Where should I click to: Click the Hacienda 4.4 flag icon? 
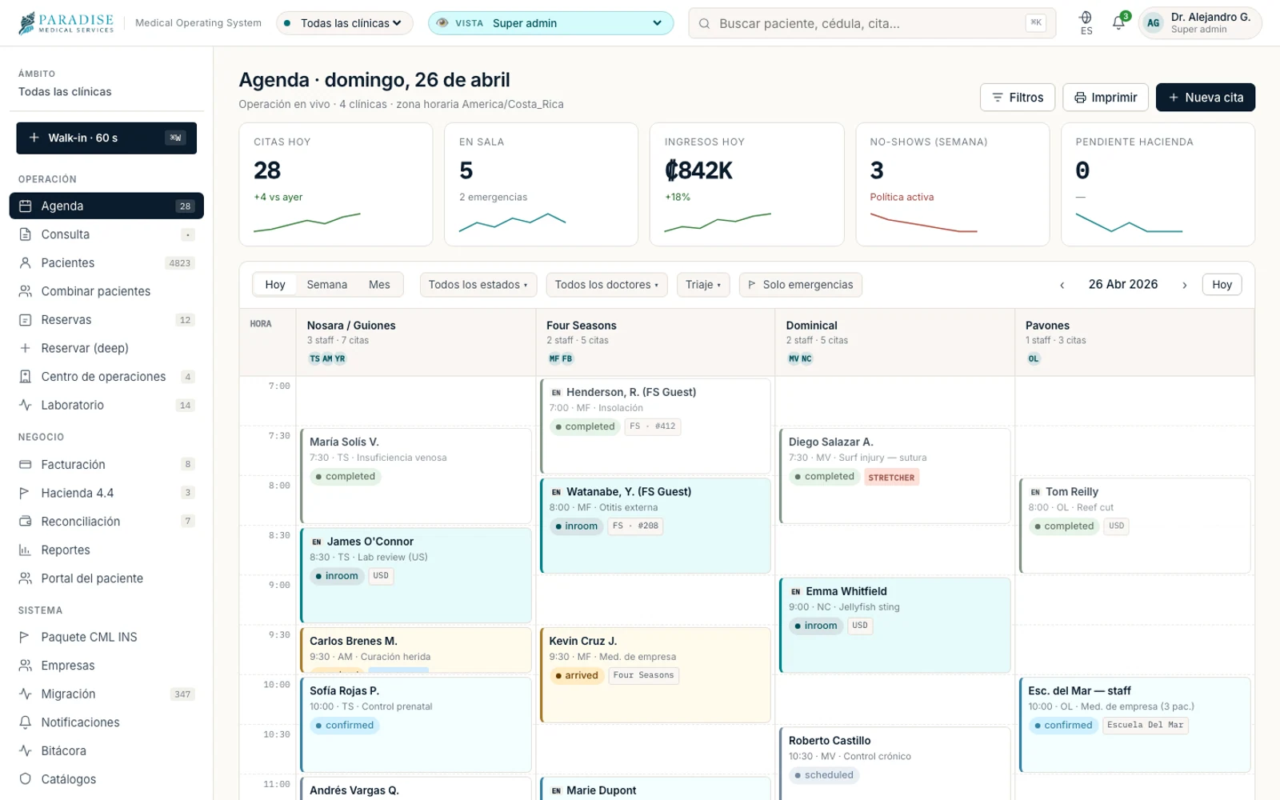click(25, 493)
